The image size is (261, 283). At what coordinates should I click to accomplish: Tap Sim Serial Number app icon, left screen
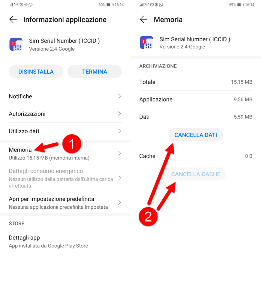point(16,44)
